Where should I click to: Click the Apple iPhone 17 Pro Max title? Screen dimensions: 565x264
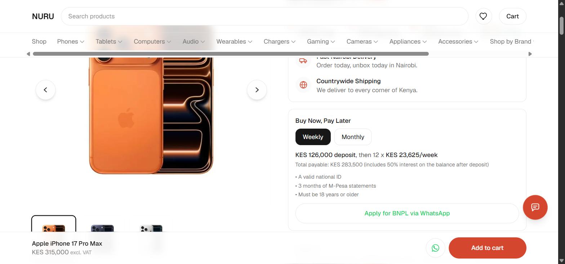coord(67,243)
